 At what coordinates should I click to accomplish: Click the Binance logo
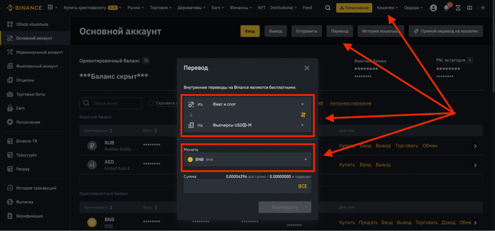point(24,8)
